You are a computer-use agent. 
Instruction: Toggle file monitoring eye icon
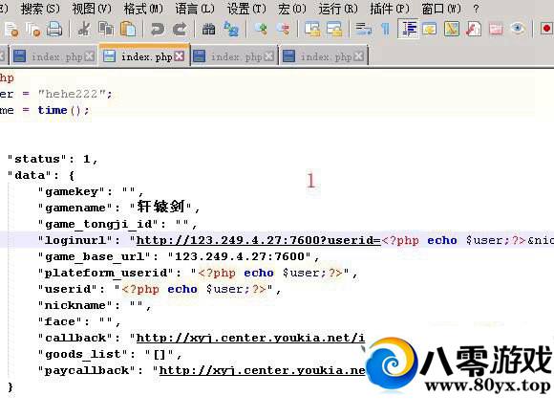click(518, 29)
